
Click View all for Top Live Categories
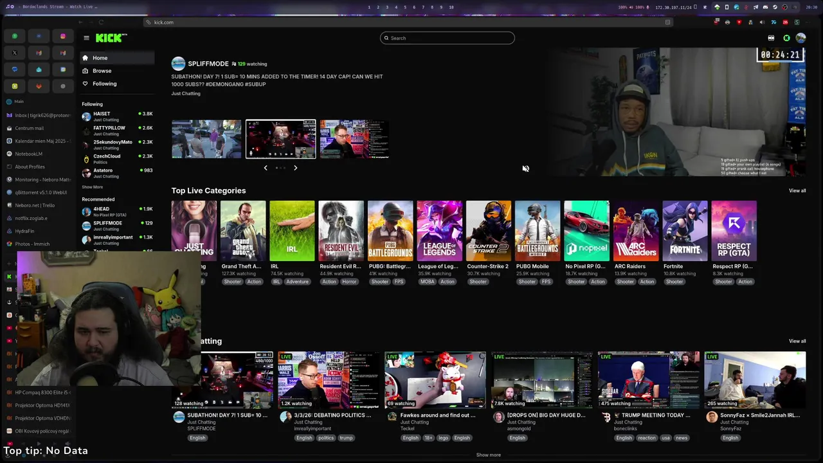(x=797, y=190)
